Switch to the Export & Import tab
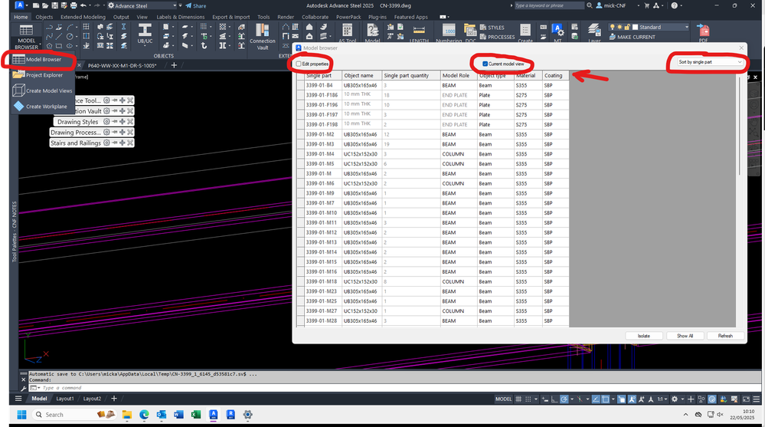The image size is (765, 427). pos(230,17)
